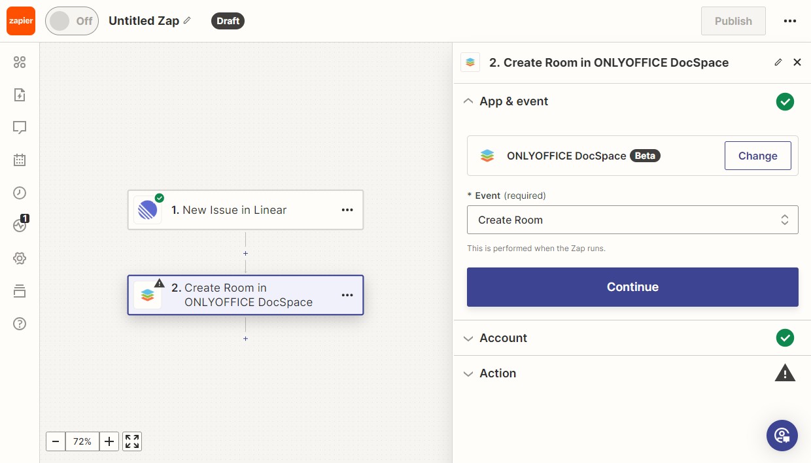Open the comments icon in sidebar
811x463 pixels.
20,128
